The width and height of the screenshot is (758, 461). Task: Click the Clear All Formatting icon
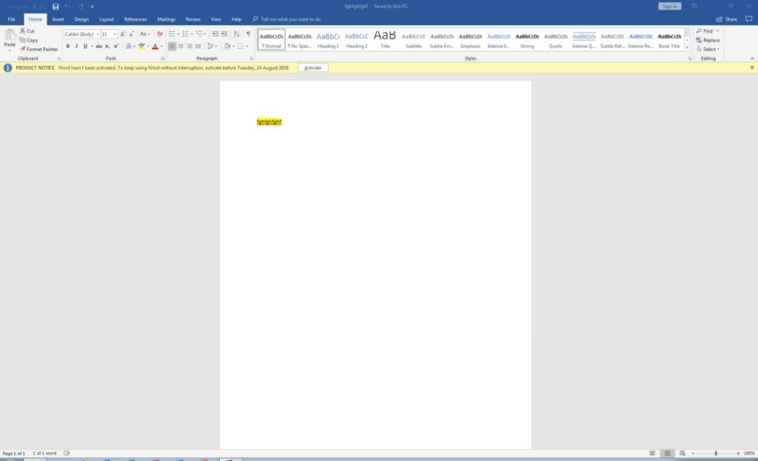click(160, 34)
